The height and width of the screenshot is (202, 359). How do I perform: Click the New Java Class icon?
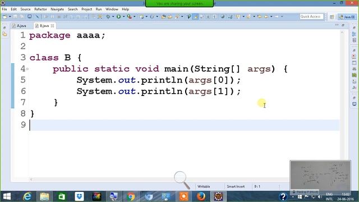(152, 17)
